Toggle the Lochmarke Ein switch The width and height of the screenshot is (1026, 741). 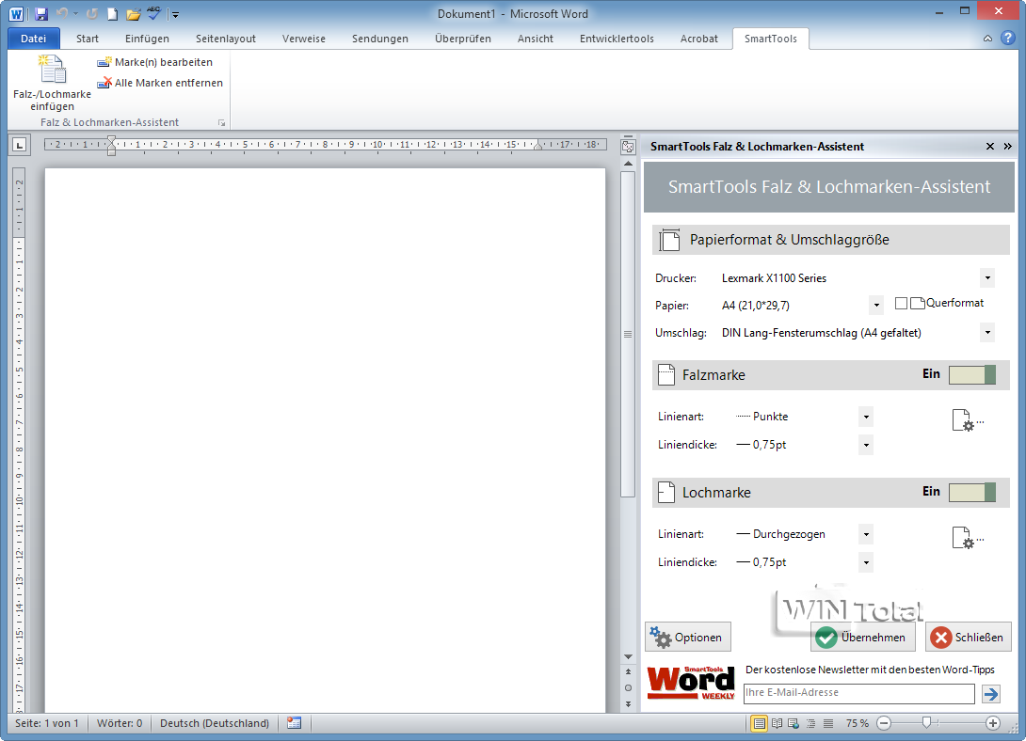pos(972,493)
